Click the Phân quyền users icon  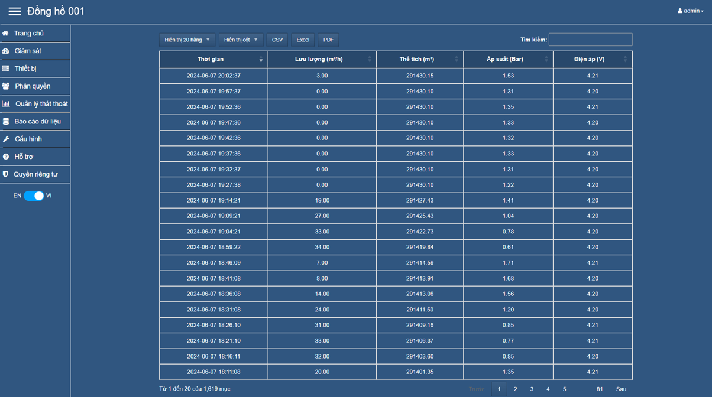[x=5, y=86]
